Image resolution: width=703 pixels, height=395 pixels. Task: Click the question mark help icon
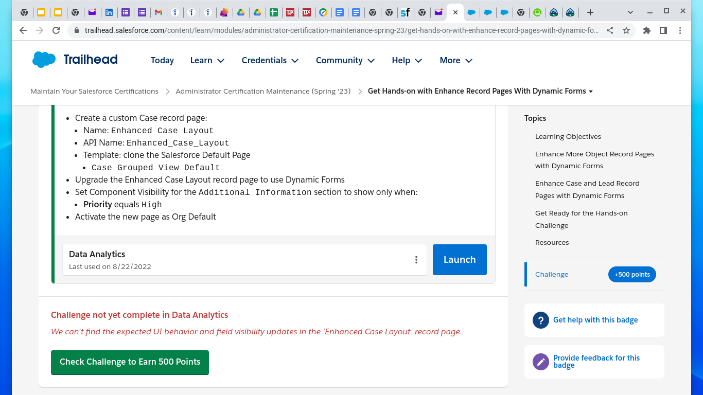pos(541,320)
